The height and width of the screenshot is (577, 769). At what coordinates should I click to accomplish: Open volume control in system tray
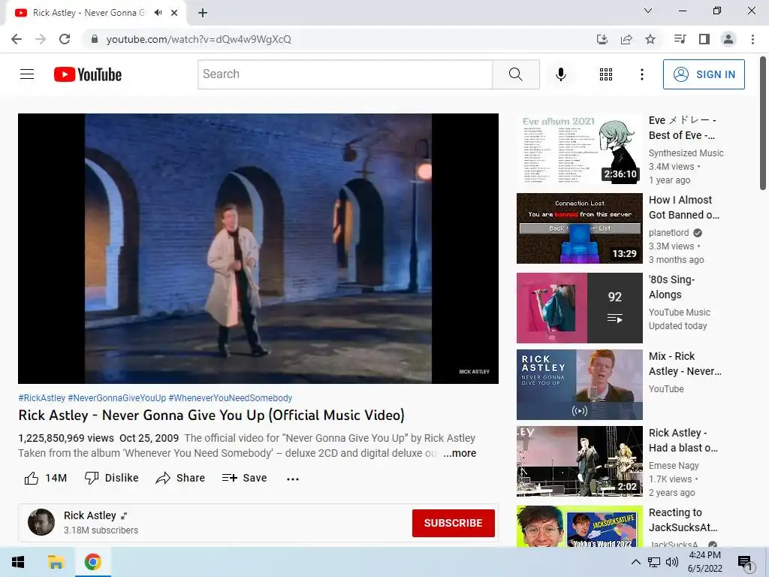pos(672,562)
